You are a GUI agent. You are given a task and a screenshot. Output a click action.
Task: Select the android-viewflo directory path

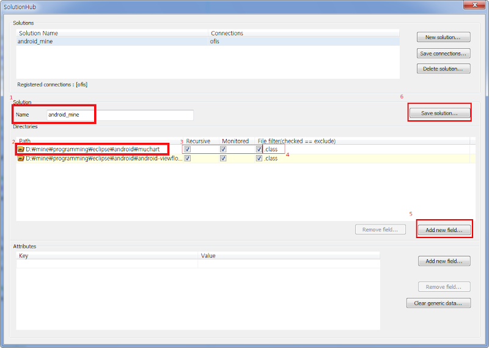coord(104,158)
